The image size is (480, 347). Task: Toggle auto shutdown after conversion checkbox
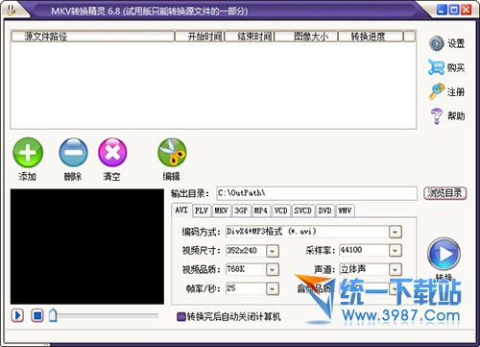point(181,317)
